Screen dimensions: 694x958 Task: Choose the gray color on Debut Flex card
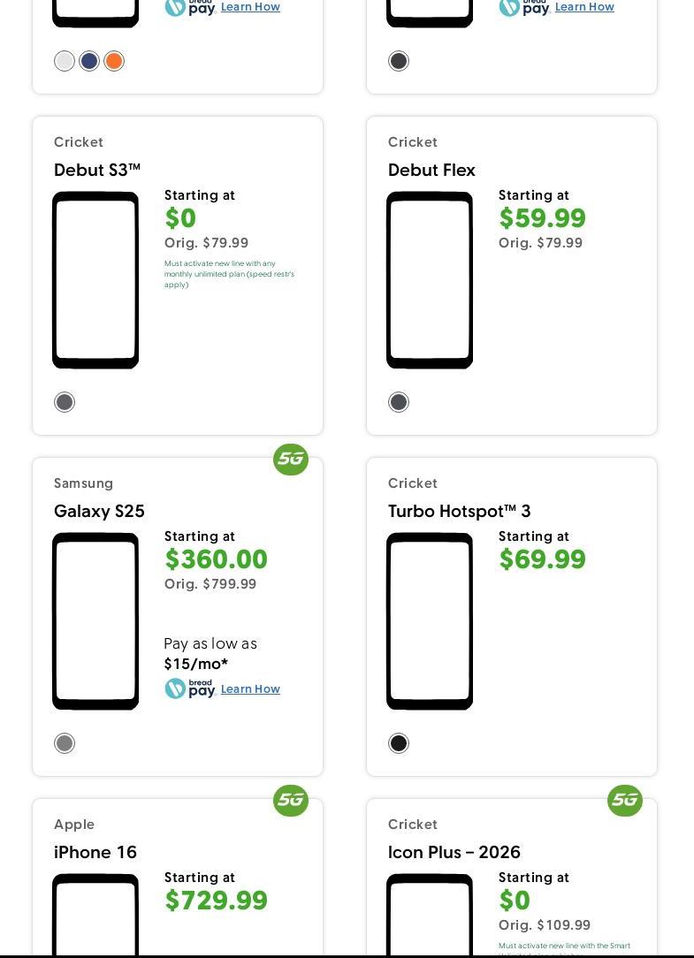399,402
